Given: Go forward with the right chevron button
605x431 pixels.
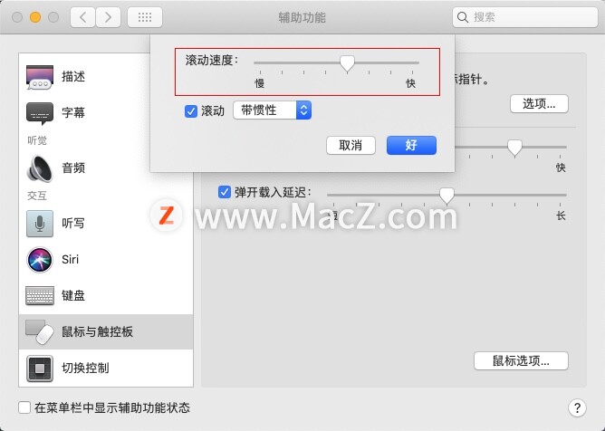Looking at the screenshot, I should (108, 17).
